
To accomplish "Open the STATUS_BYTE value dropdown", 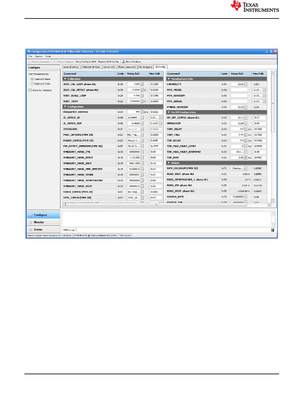I will (x=246, y=197).
